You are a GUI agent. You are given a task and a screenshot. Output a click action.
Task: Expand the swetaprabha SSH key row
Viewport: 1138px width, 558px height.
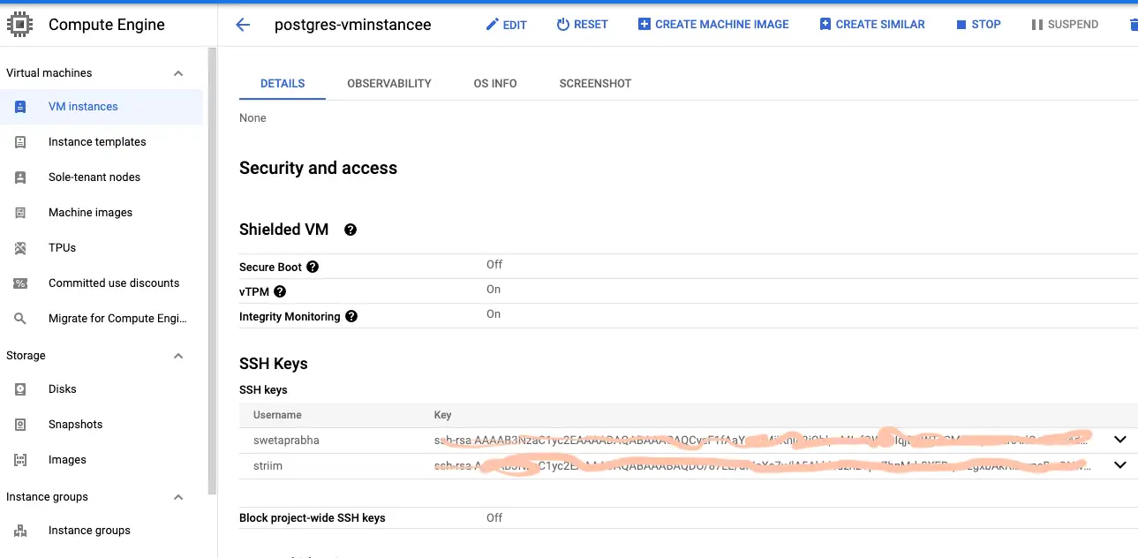click(1120, 440)
